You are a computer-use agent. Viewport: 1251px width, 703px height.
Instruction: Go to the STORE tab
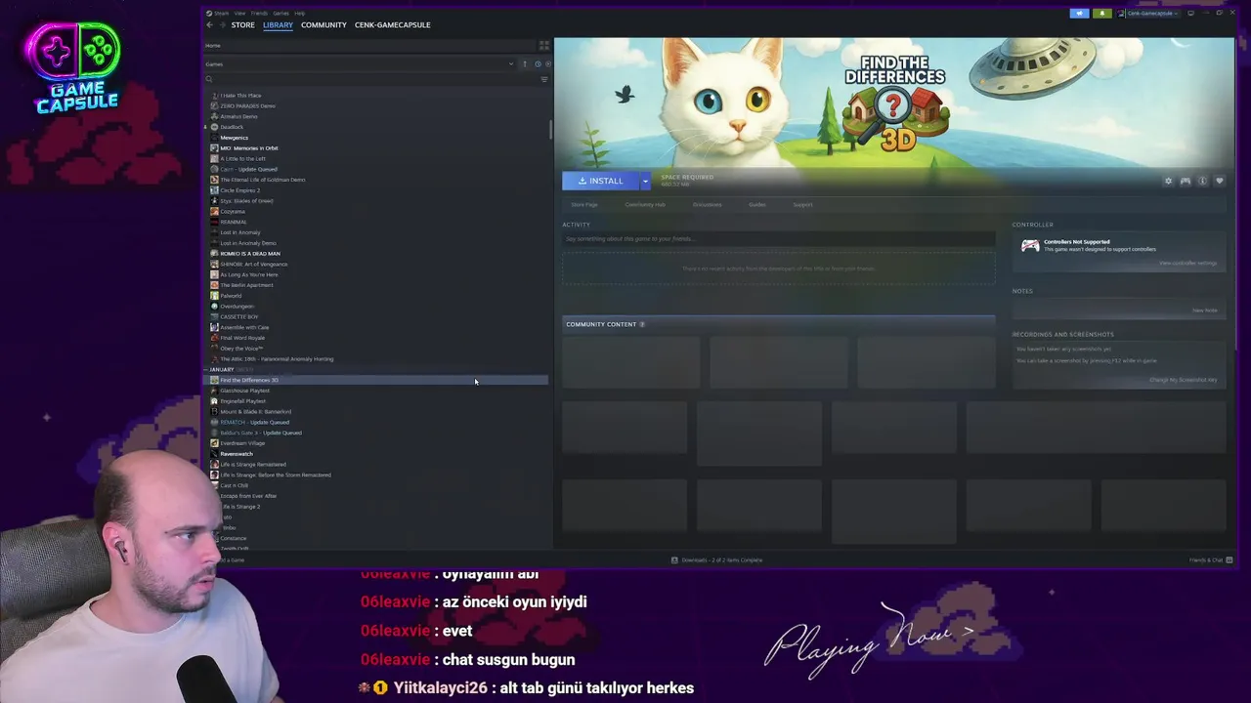pyautogui.click(x=242, y=24)
